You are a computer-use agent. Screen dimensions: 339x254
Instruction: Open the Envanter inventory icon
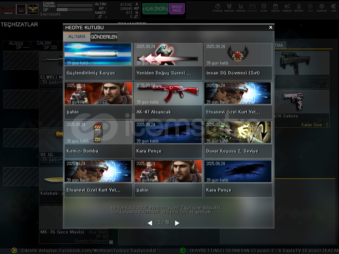tap(252, 8)
